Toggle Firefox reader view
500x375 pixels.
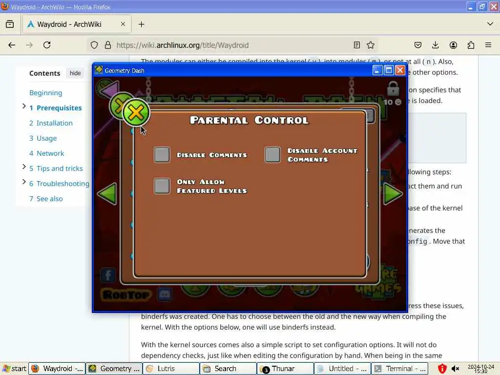tap(357, 45)
